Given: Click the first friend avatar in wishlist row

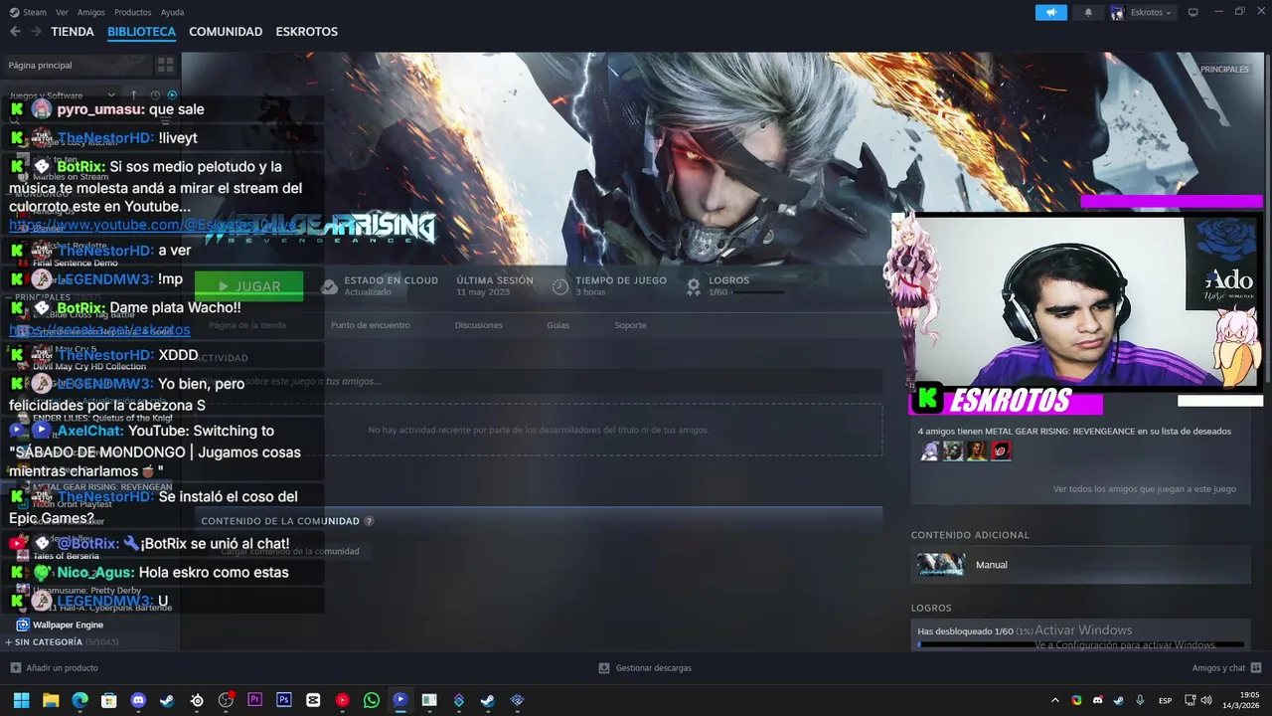Looking at the screenshot, I should click(929, 451).
